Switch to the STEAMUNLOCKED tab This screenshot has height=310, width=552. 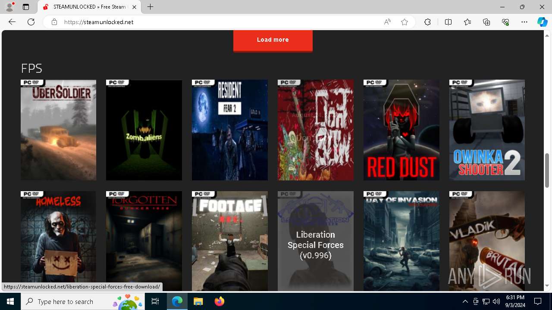(x=90, y=7)
